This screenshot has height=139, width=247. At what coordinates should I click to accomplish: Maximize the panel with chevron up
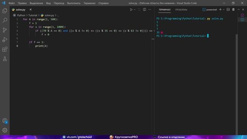[239, 10]
